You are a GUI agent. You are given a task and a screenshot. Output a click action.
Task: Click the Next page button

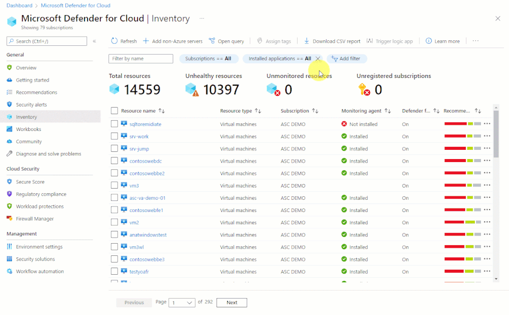coord(232,303)
